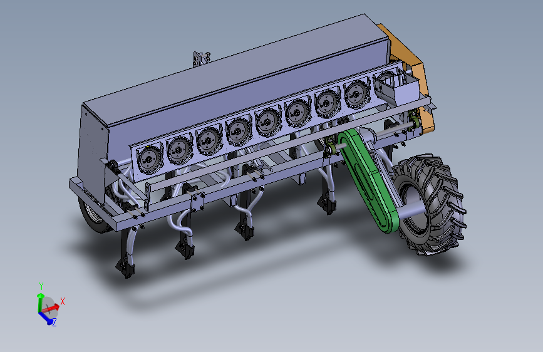543x352 pixels.
Task: Select the small hitch bracket behind the hopper
Action: (x=201, y=58)
